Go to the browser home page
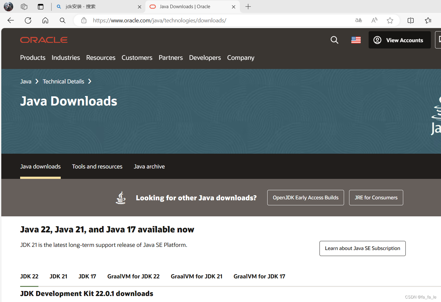The image size is (441, 302). pyautogui.click(x=45, y=20)
